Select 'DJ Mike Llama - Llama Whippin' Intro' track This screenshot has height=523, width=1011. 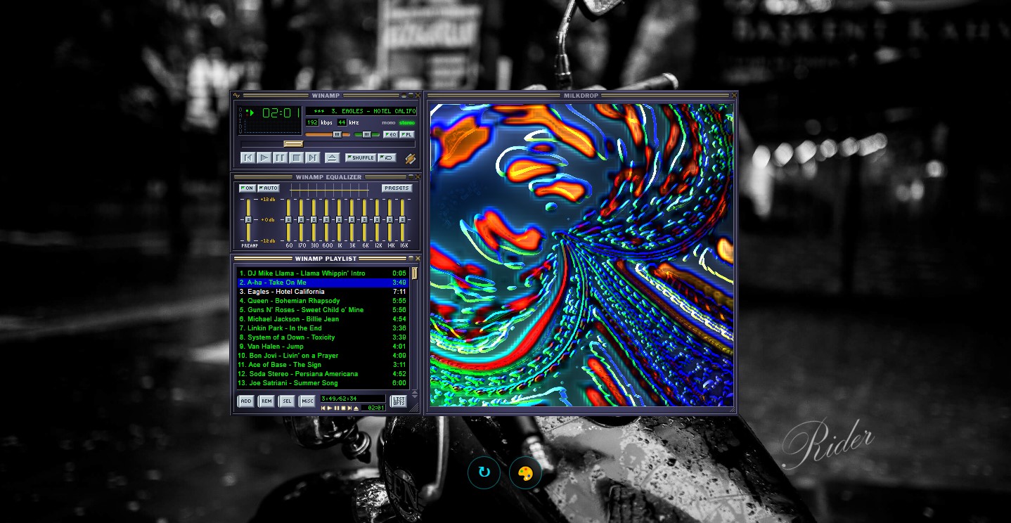[323, 273]
